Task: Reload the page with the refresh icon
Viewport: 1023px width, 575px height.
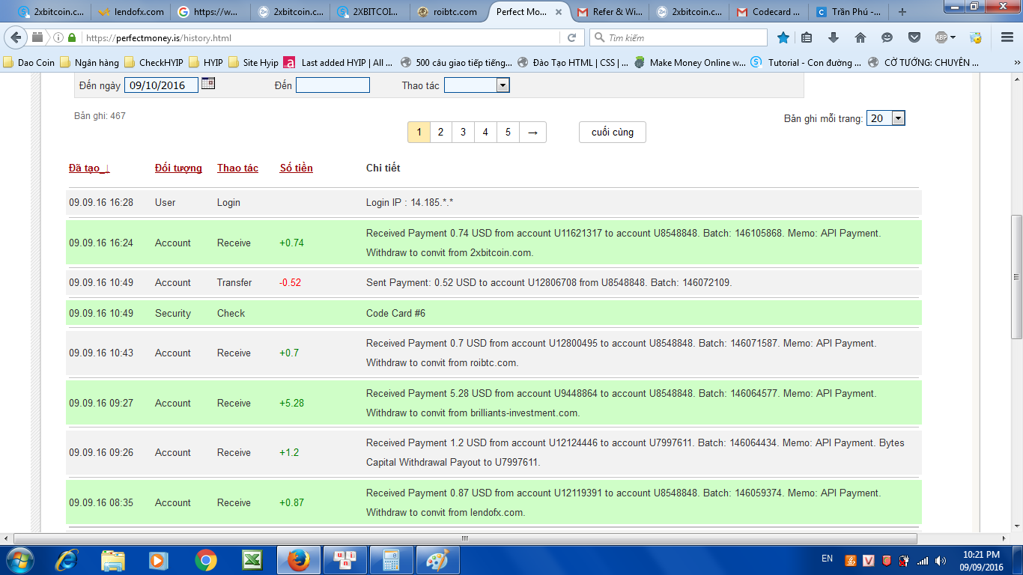Action: (571, 37)
